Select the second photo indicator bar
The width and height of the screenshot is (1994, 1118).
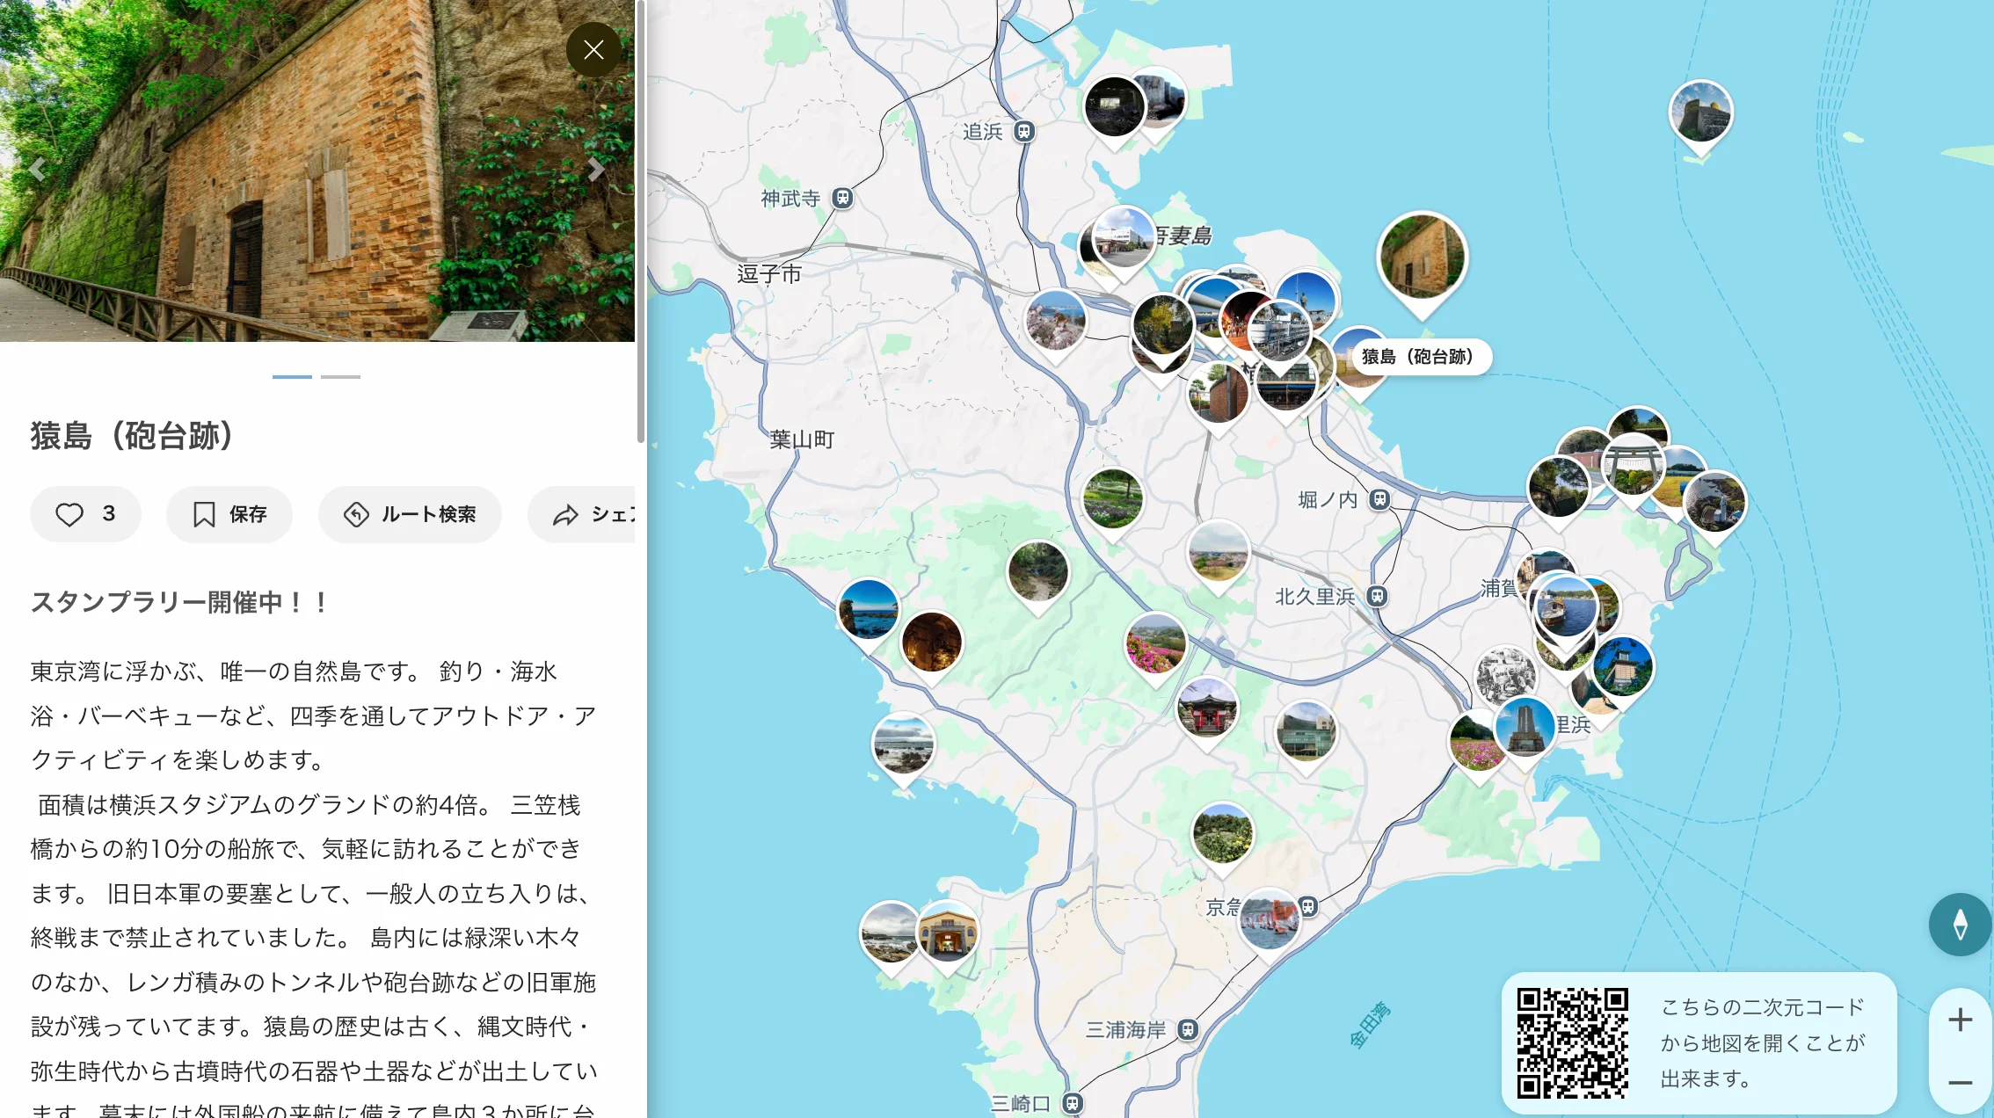(x=340, y=376)
